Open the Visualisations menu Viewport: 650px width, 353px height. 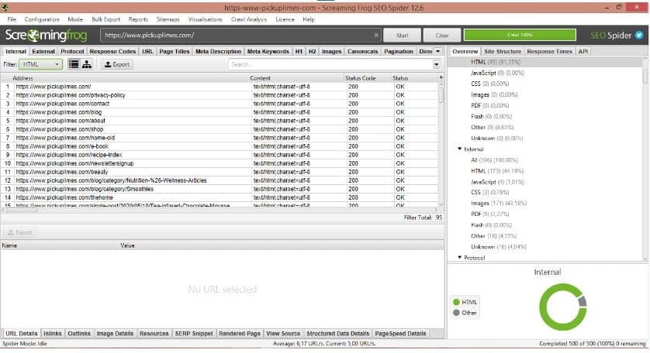206,19
